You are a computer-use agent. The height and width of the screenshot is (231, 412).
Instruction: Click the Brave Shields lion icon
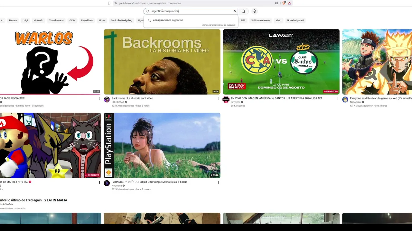coord(284,3)
